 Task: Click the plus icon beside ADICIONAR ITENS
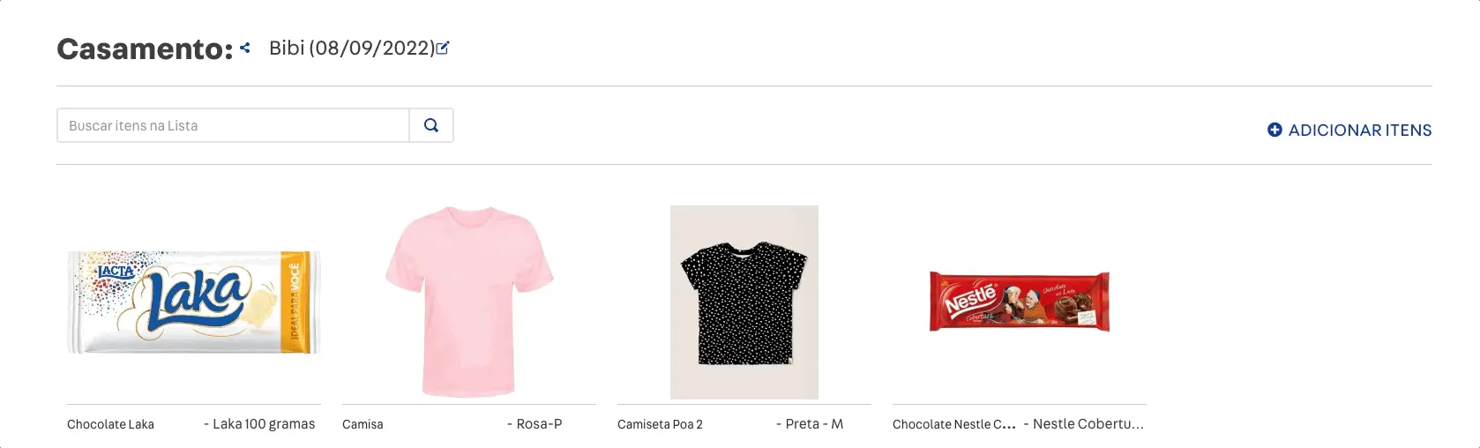(1274, 130)
